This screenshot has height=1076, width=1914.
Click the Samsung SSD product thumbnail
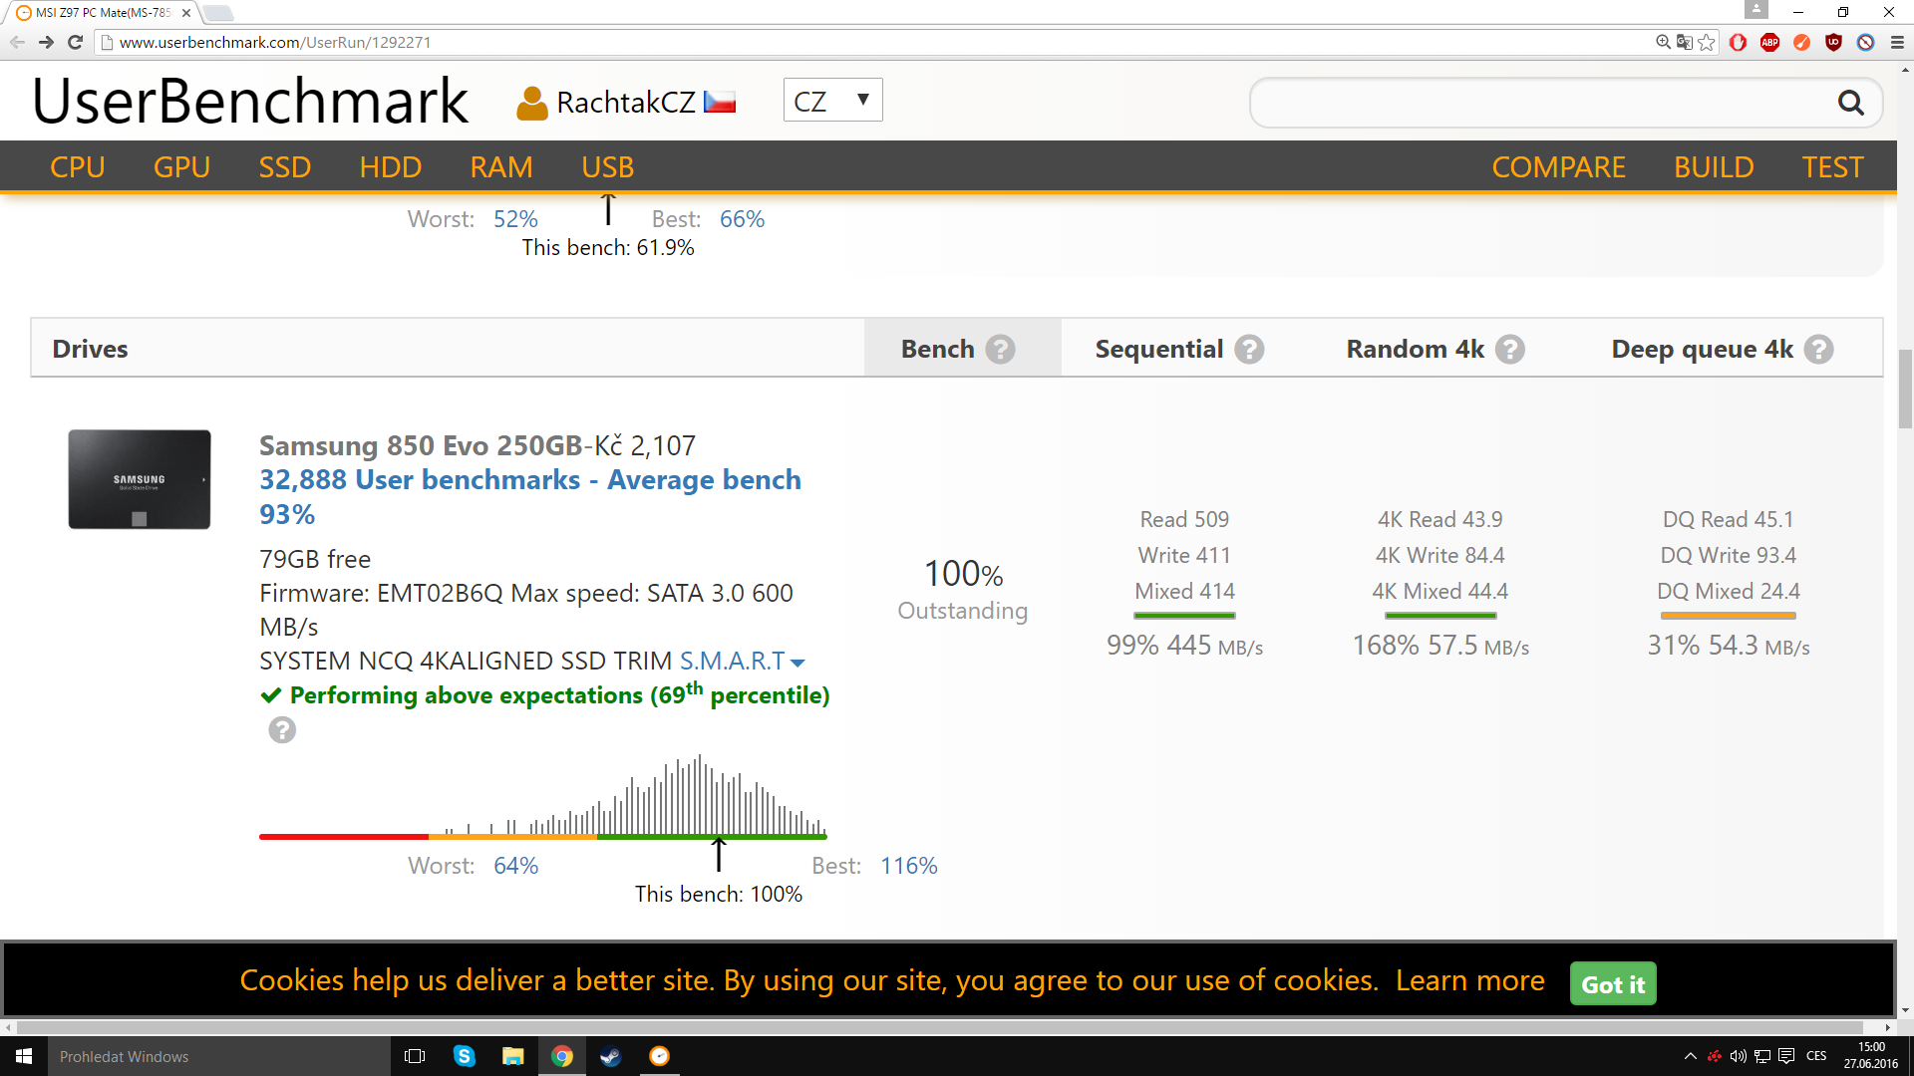[x=139, y=479]
